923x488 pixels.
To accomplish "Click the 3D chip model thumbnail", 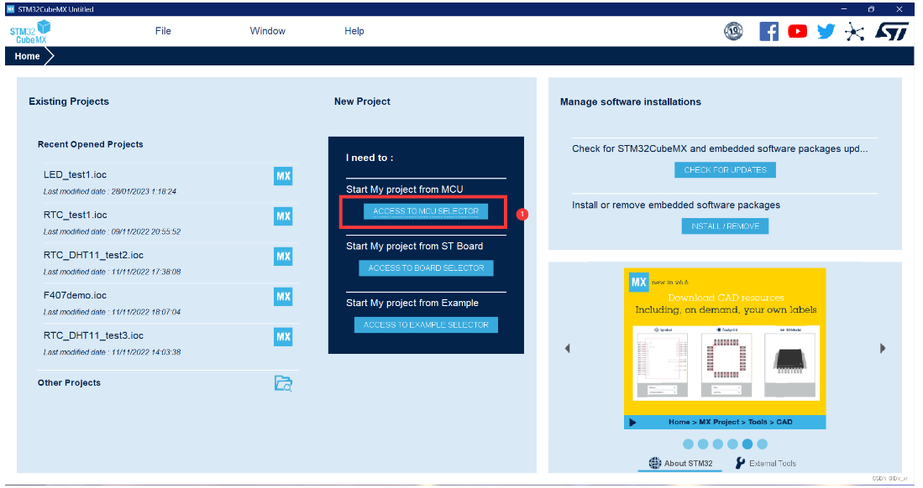I will coord(789,365).
